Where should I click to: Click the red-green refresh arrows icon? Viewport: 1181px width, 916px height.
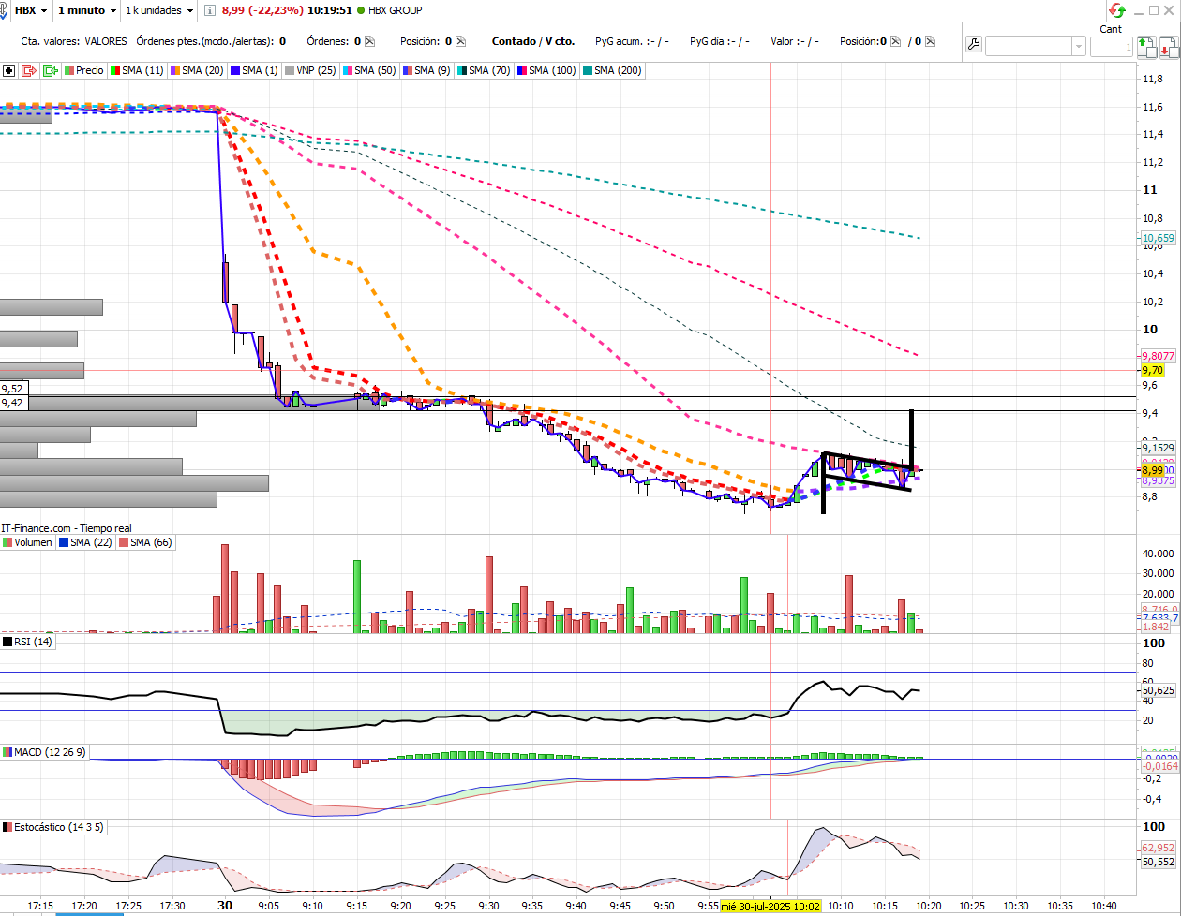tap(1117, 10)
